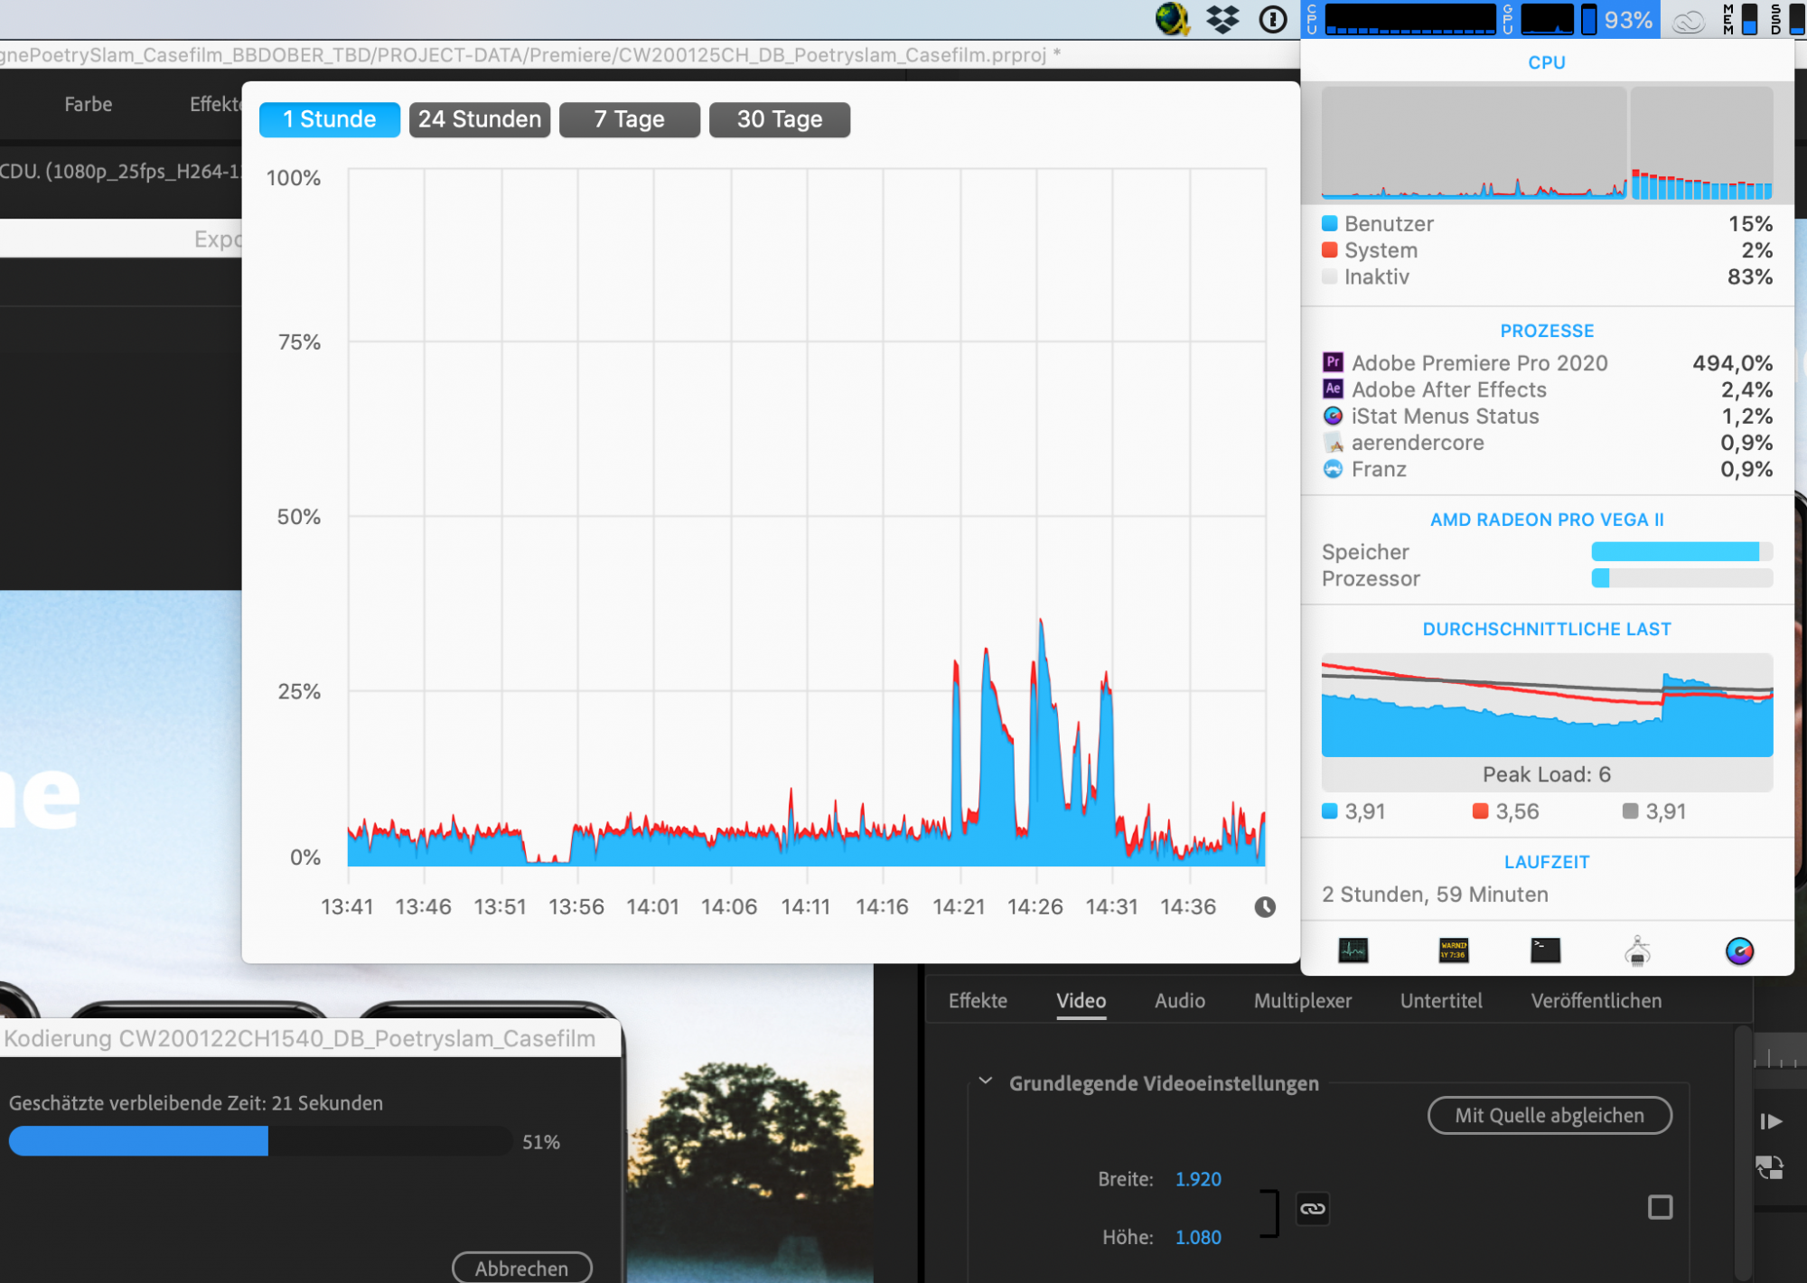Open Console app icon in iStat panel

coord(1453,951)
